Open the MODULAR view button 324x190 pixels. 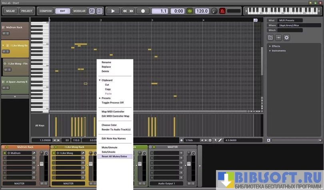[x=79, y=11]
